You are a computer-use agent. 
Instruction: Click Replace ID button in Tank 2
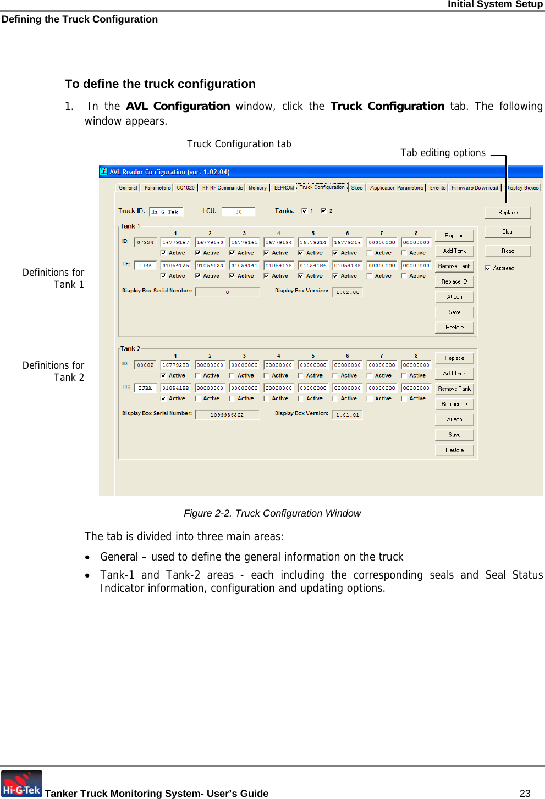tap(454, 404)
